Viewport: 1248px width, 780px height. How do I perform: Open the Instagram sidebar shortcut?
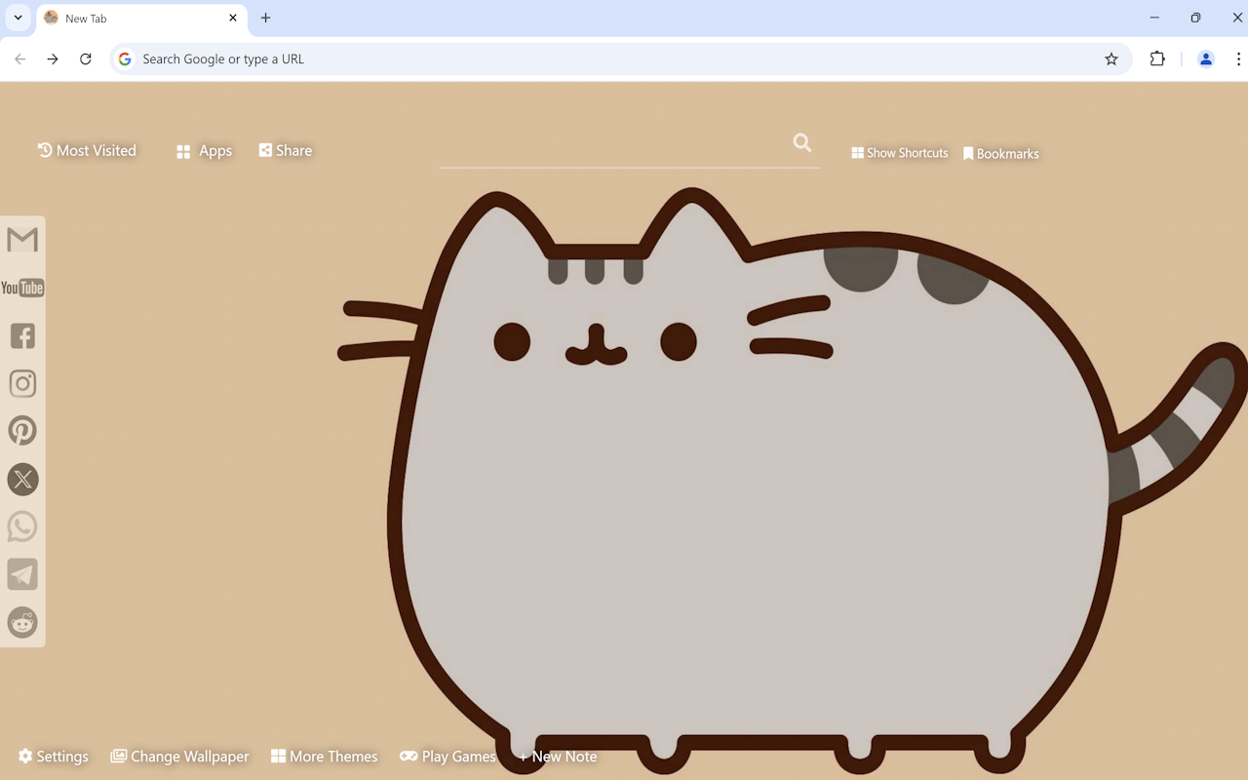click(x=22, y=383)
